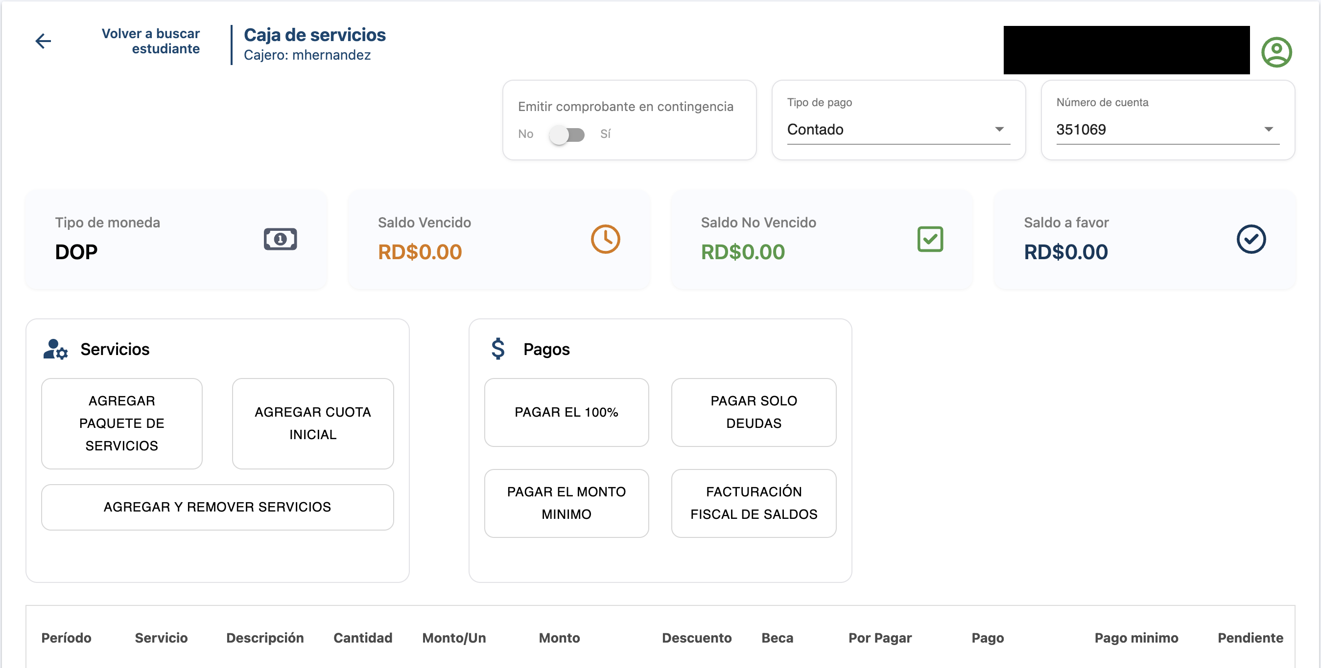
Task: Click the Período column header
Action: [x=66, y=638]
